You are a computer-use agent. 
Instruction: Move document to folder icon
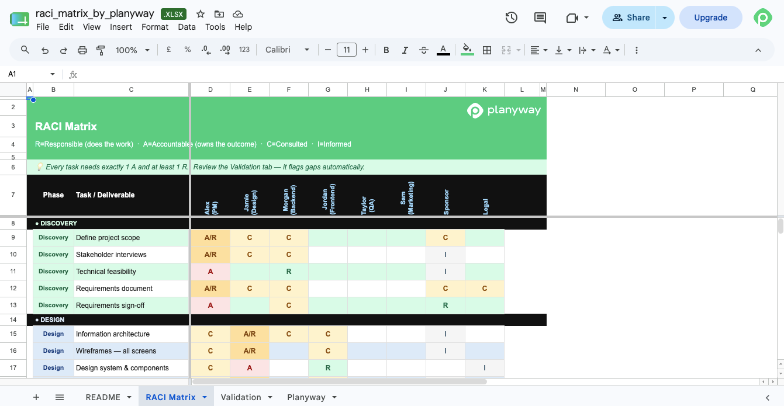coord(219,14)
